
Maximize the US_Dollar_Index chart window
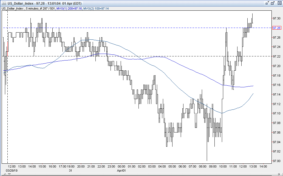click(x=273, y=3)
